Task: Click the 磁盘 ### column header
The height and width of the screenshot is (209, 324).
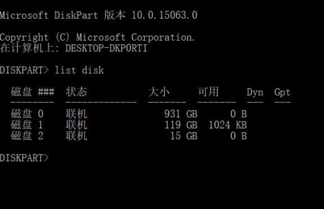Action: point(33,92)
